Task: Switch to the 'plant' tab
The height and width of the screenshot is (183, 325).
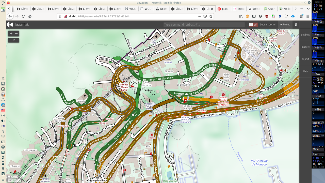Action: click(223, 9)
